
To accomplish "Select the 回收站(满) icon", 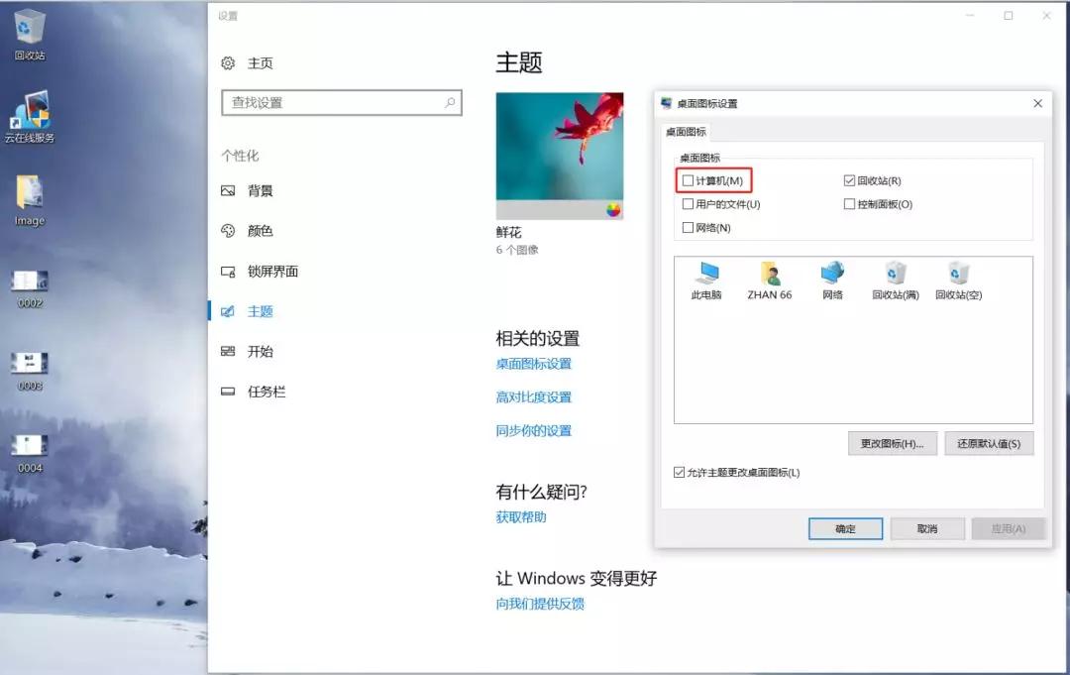I will point(896,281).
